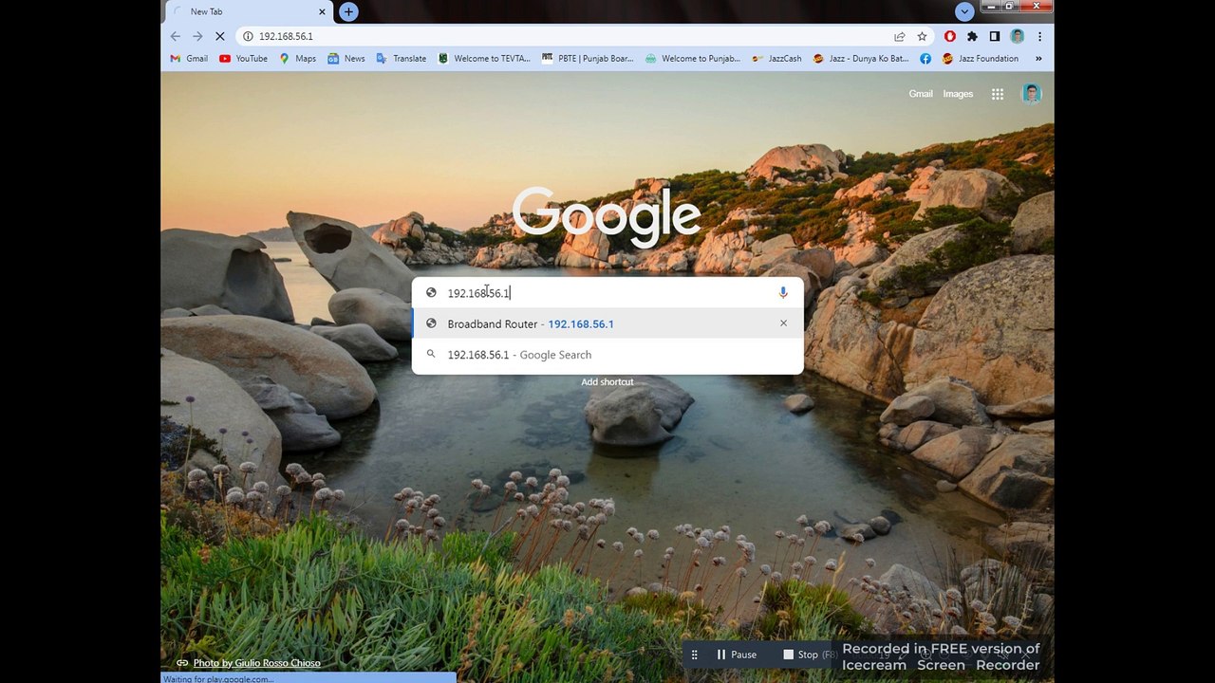Open Photo by Giulio Rosso Chioso link

[x=256, y=662]
